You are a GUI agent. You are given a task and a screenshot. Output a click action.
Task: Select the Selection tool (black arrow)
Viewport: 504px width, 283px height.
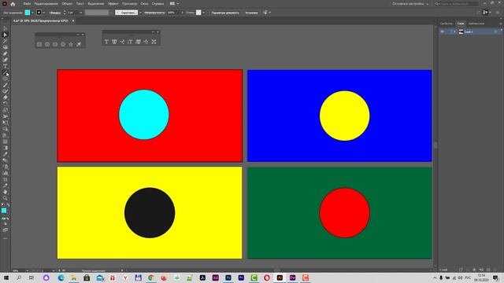(x=6, y=28)
